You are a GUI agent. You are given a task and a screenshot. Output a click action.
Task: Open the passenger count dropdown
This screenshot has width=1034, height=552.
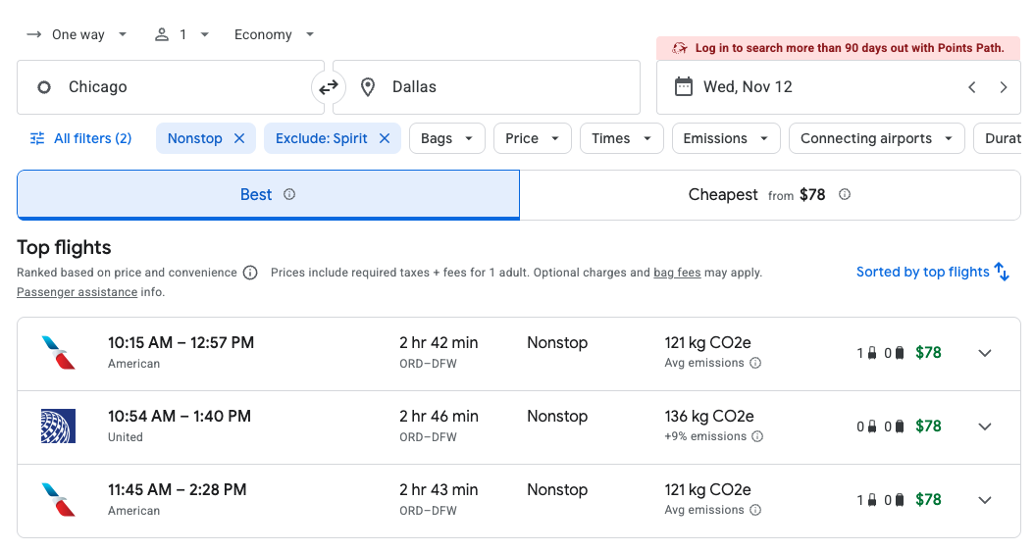coord(182,34)
